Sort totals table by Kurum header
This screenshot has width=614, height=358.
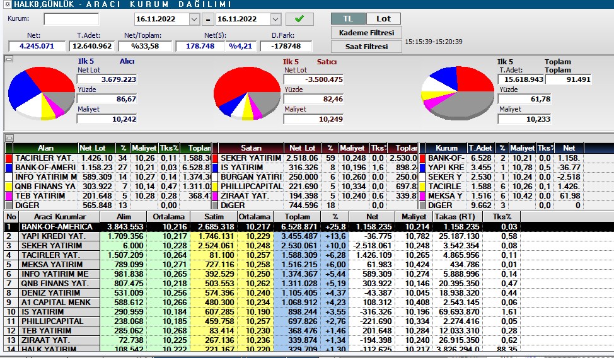[x=446, y=148]
